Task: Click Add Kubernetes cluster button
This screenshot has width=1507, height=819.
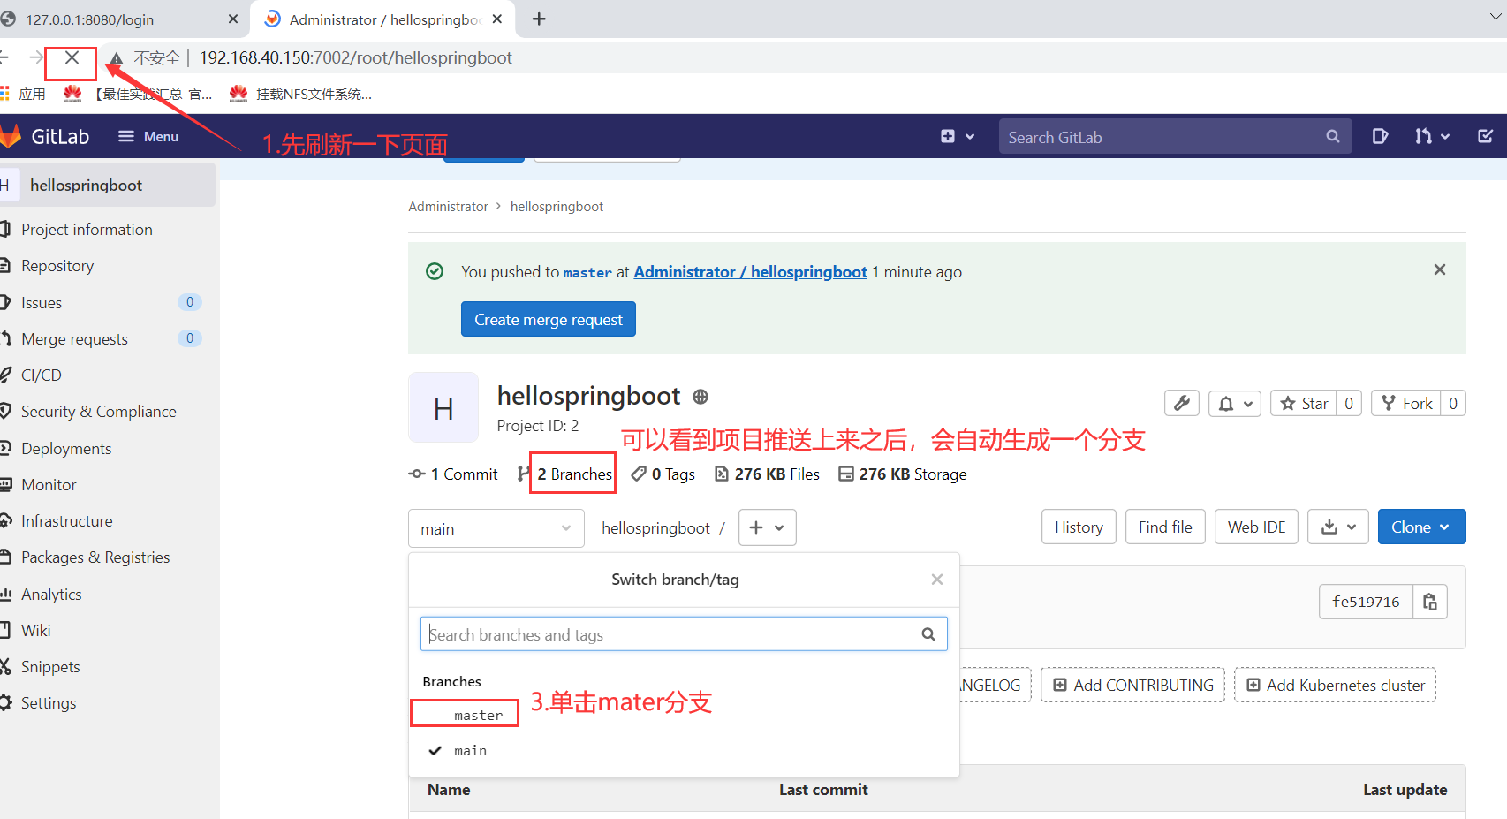Action: tap(1335, 685)
